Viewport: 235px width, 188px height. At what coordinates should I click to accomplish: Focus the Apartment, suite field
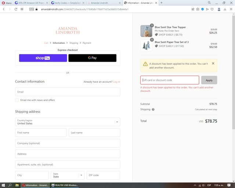click(68, 164)
